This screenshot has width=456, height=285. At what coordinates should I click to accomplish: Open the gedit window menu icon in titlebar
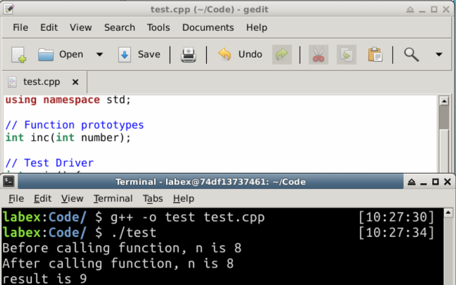point(8,8)
